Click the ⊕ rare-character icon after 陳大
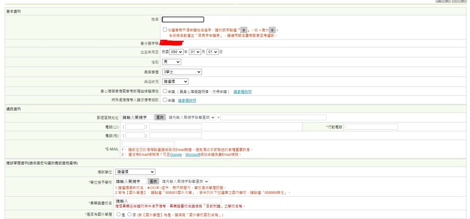 (272, 30)
